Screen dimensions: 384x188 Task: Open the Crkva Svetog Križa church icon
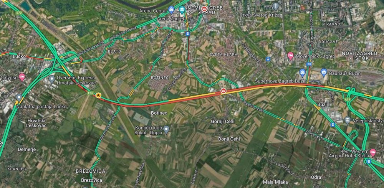[x=276, y=6]
